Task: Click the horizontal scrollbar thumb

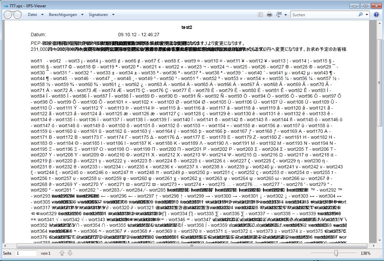Action: (192, 246)
